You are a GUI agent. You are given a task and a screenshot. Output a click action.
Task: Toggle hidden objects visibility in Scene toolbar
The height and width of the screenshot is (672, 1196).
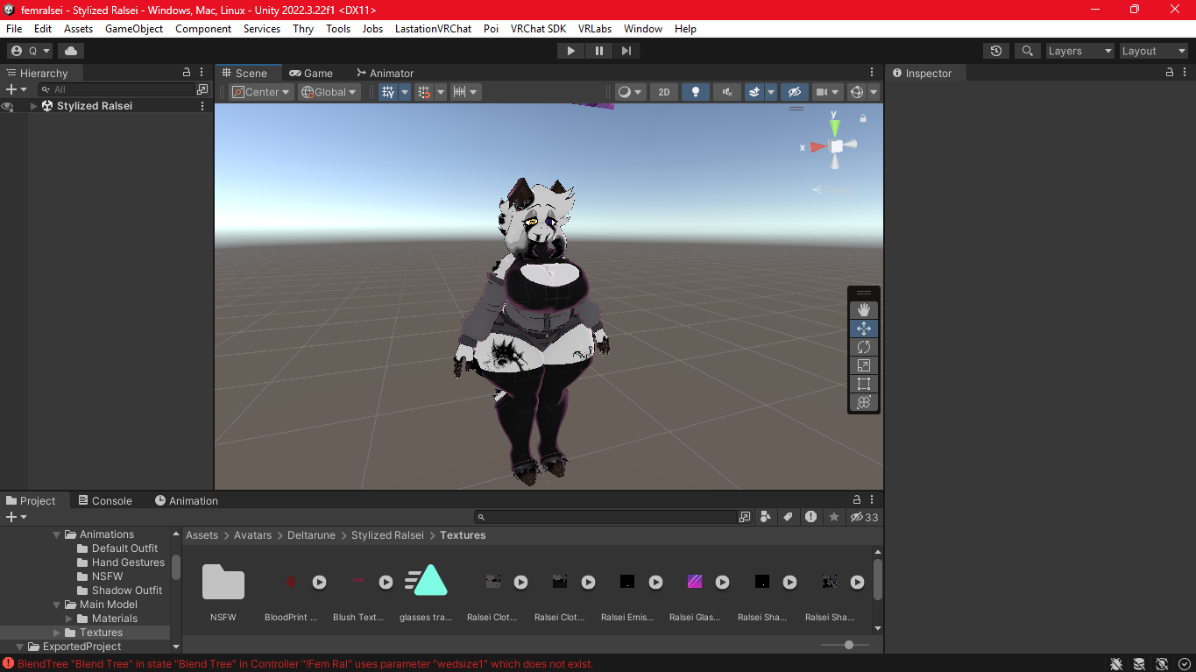(794, 92)
